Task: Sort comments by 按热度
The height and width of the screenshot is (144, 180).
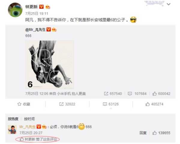Action: (x=13, y=119)
